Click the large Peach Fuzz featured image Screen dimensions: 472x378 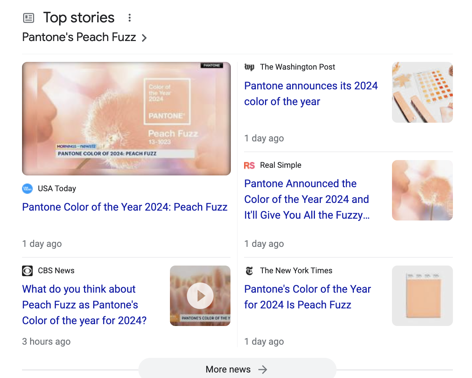126,118
